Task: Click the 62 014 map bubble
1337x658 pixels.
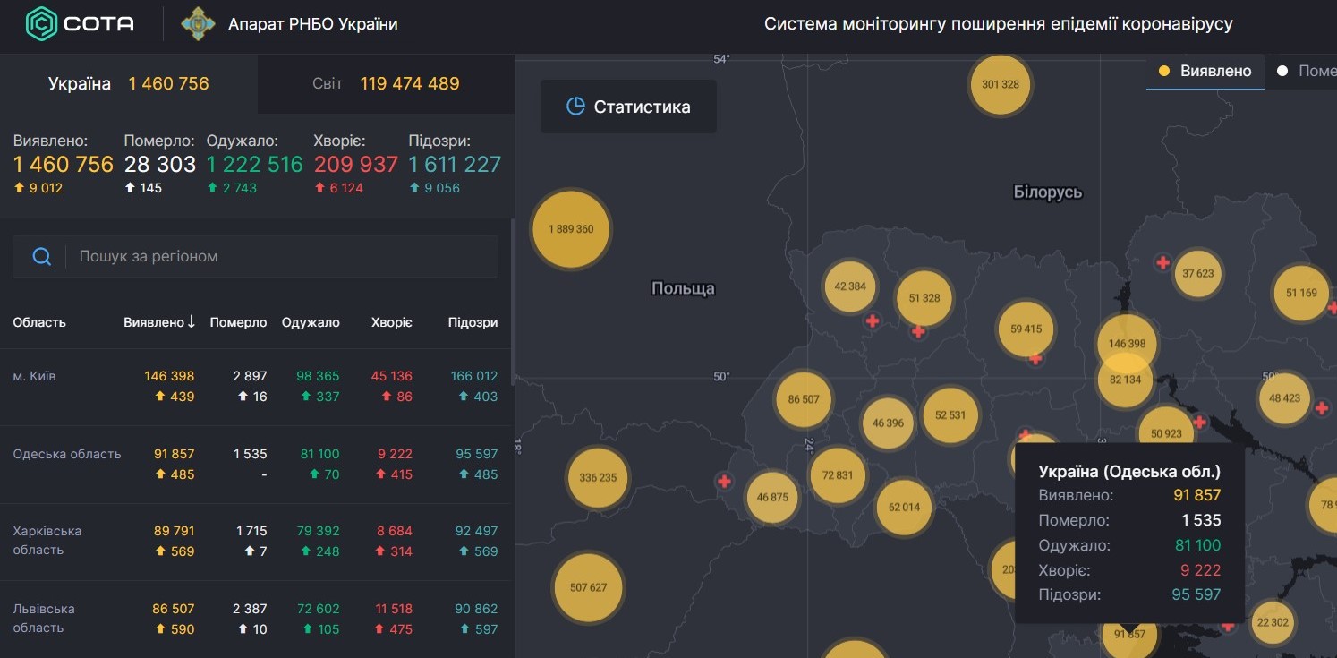Action: click(904, 508)
